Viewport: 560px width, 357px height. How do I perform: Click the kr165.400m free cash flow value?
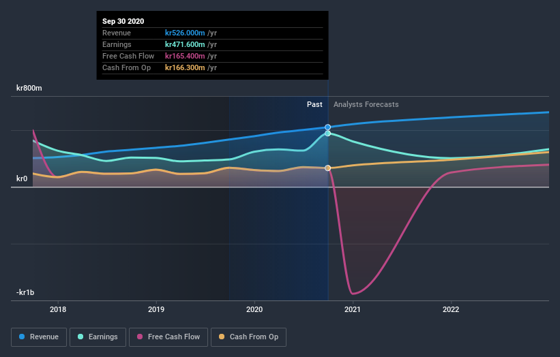click(185, 56)
